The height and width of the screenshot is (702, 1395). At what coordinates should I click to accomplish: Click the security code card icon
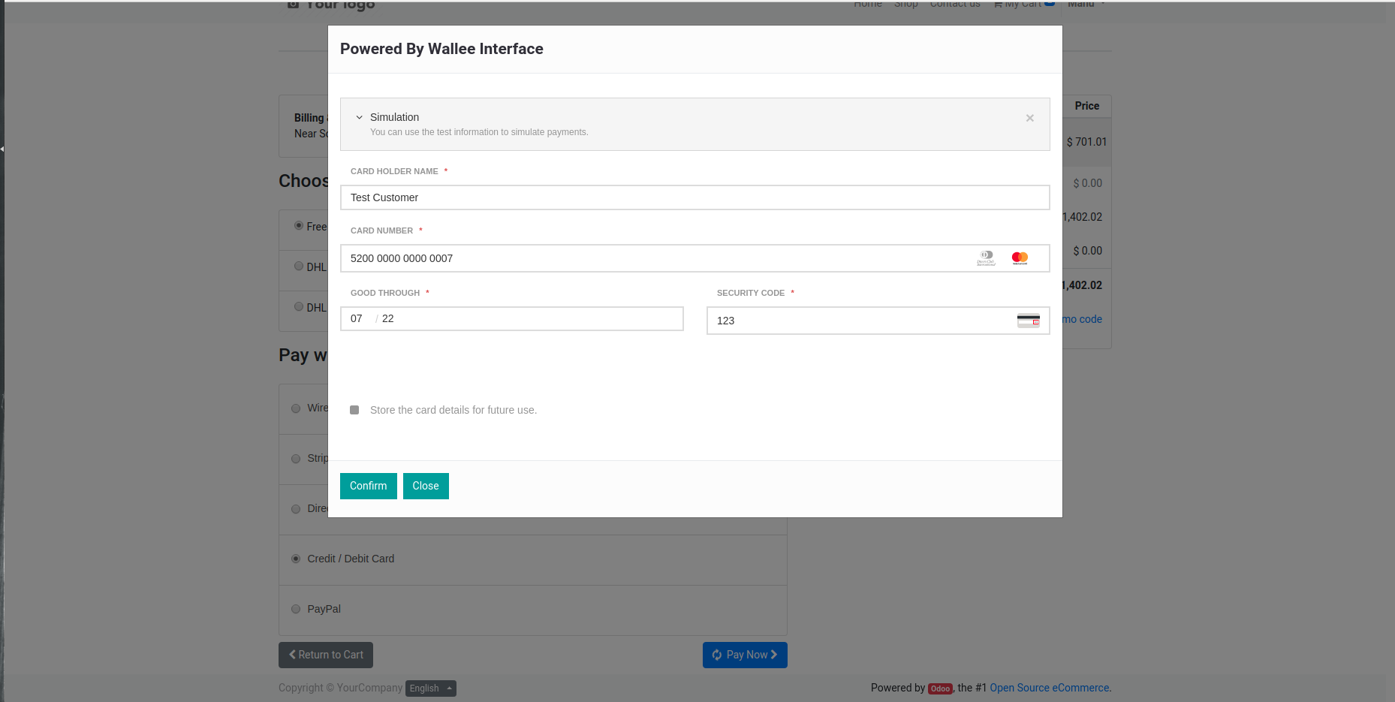pyautogui.click(x=1028, y=321)
